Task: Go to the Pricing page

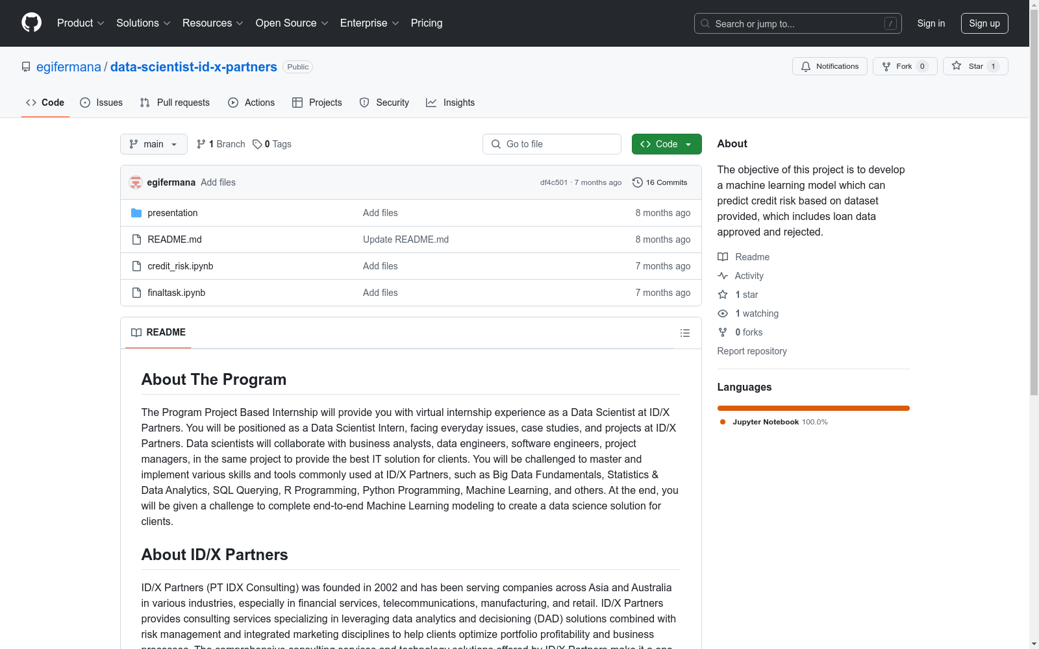Action: point(427,23)
